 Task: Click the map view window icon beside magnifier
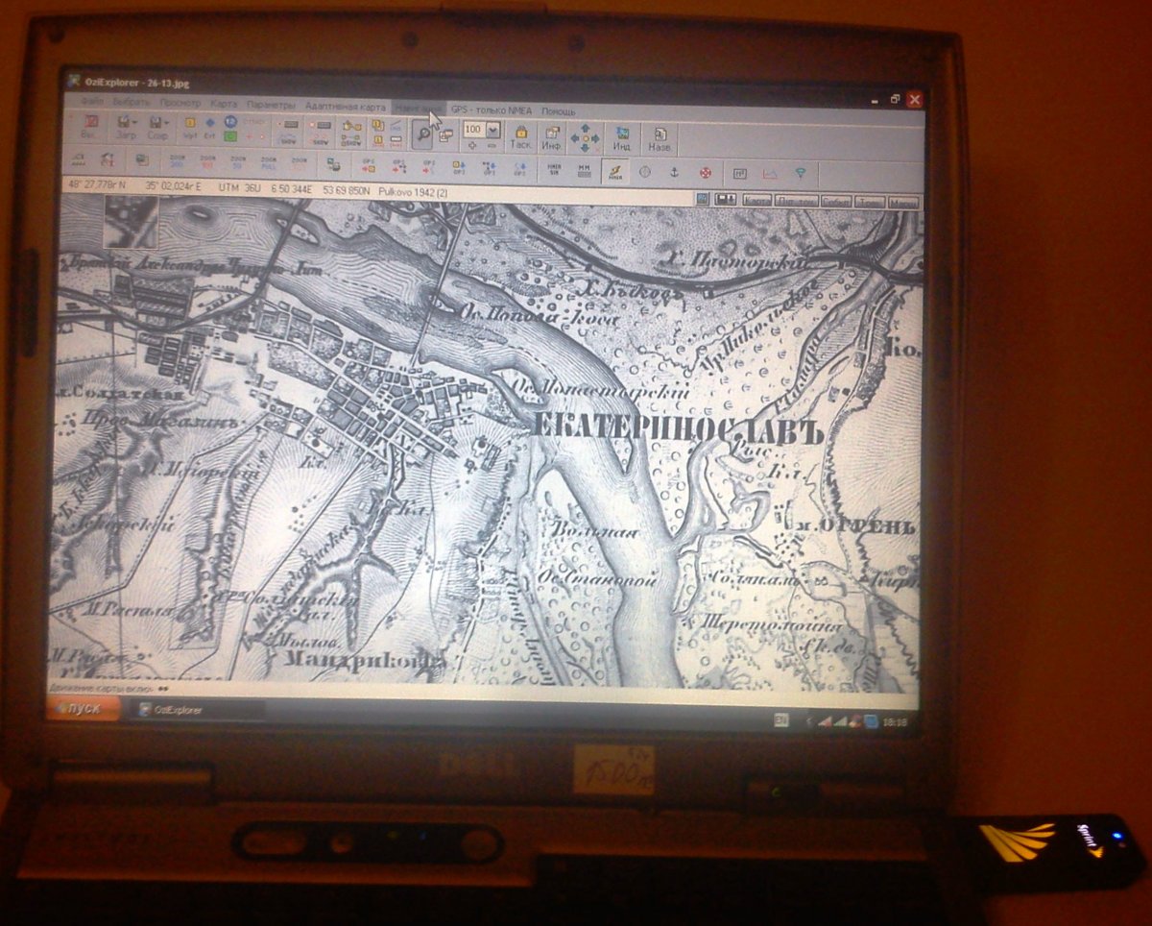(445, 135)
